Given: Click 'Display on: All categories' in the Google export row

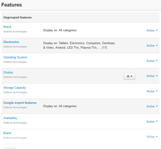Looking at the screenshot, I should [x=60, y=106].
